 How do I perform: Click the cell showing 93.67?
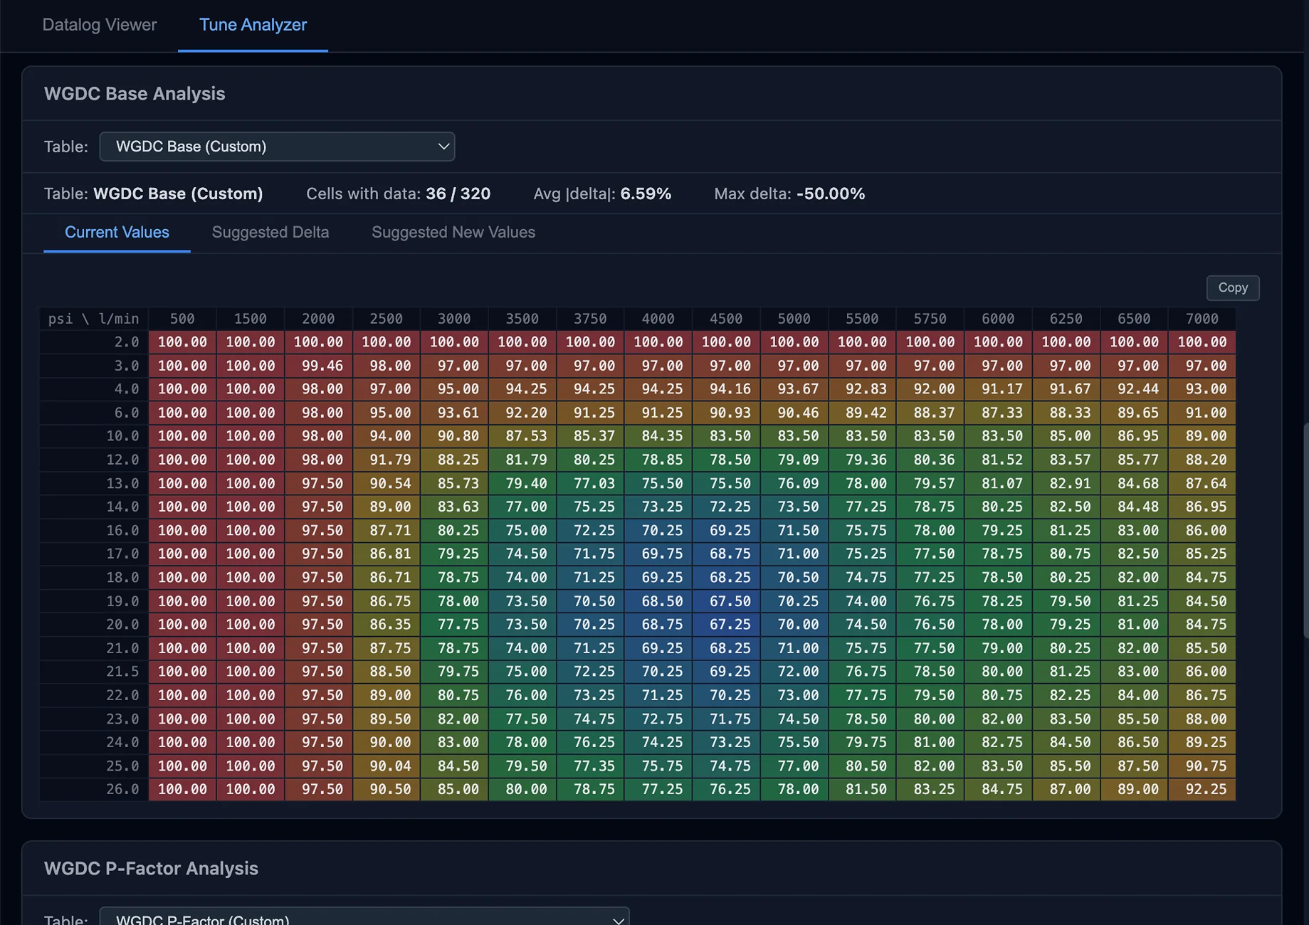pos(794,389)
